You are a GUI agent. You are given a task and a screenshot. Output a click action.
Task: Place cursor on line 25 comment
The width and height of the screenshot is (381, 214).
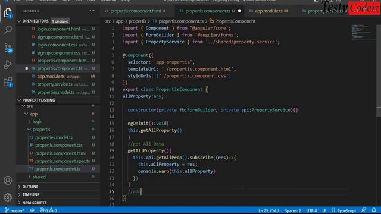pos(135,191)
